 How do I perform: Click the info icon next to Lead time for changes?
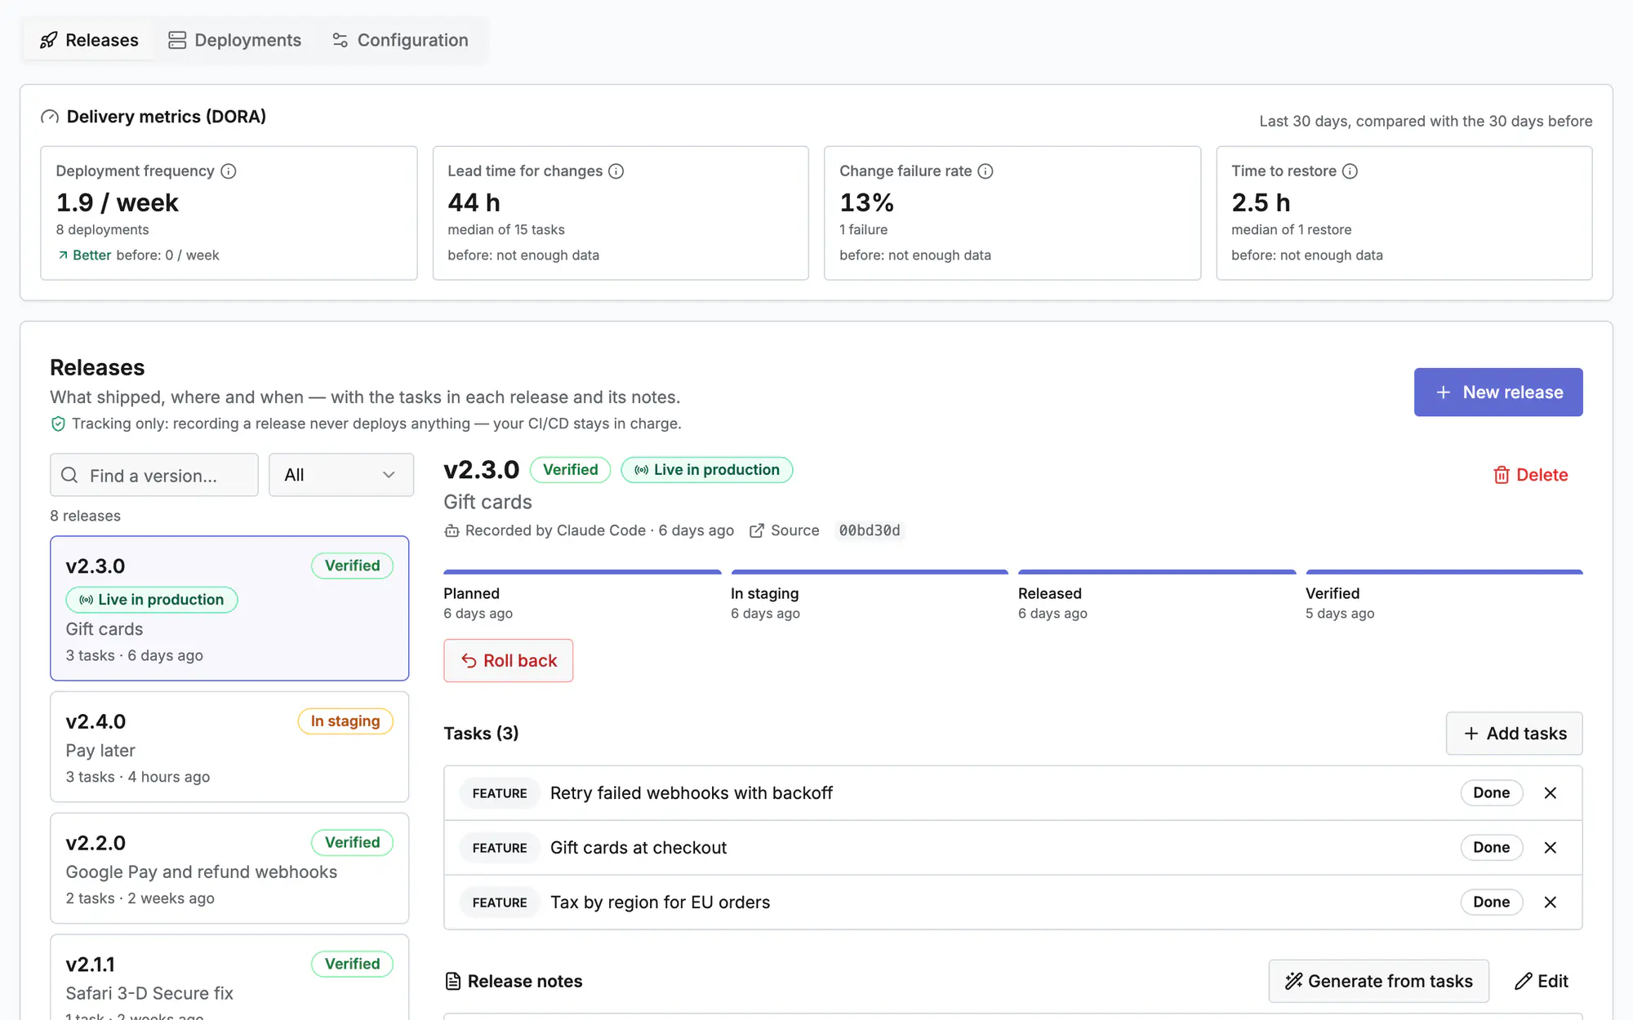pyautogui.click(x=616, y=171)
